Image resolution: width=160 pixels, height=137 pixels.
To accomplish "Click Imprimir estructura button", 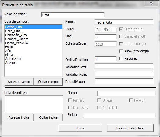I will tap(130, 128).
